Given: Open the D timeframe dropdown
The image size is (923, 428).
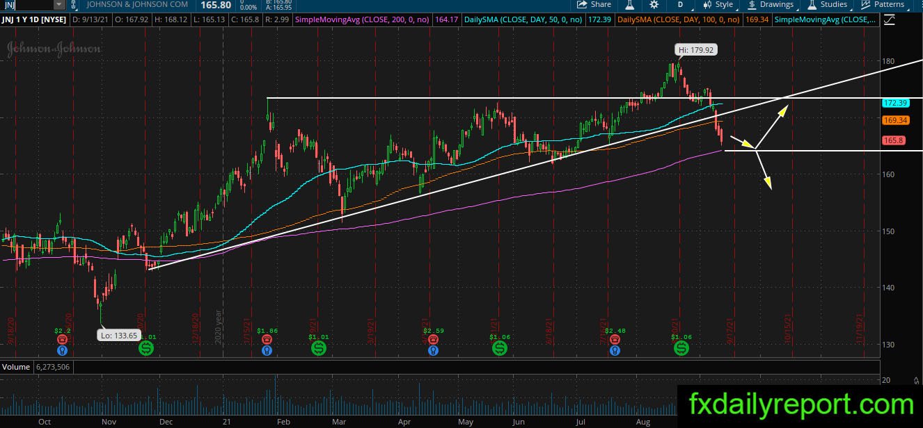Looking at the screenshot, I should [x=681, y=4].
